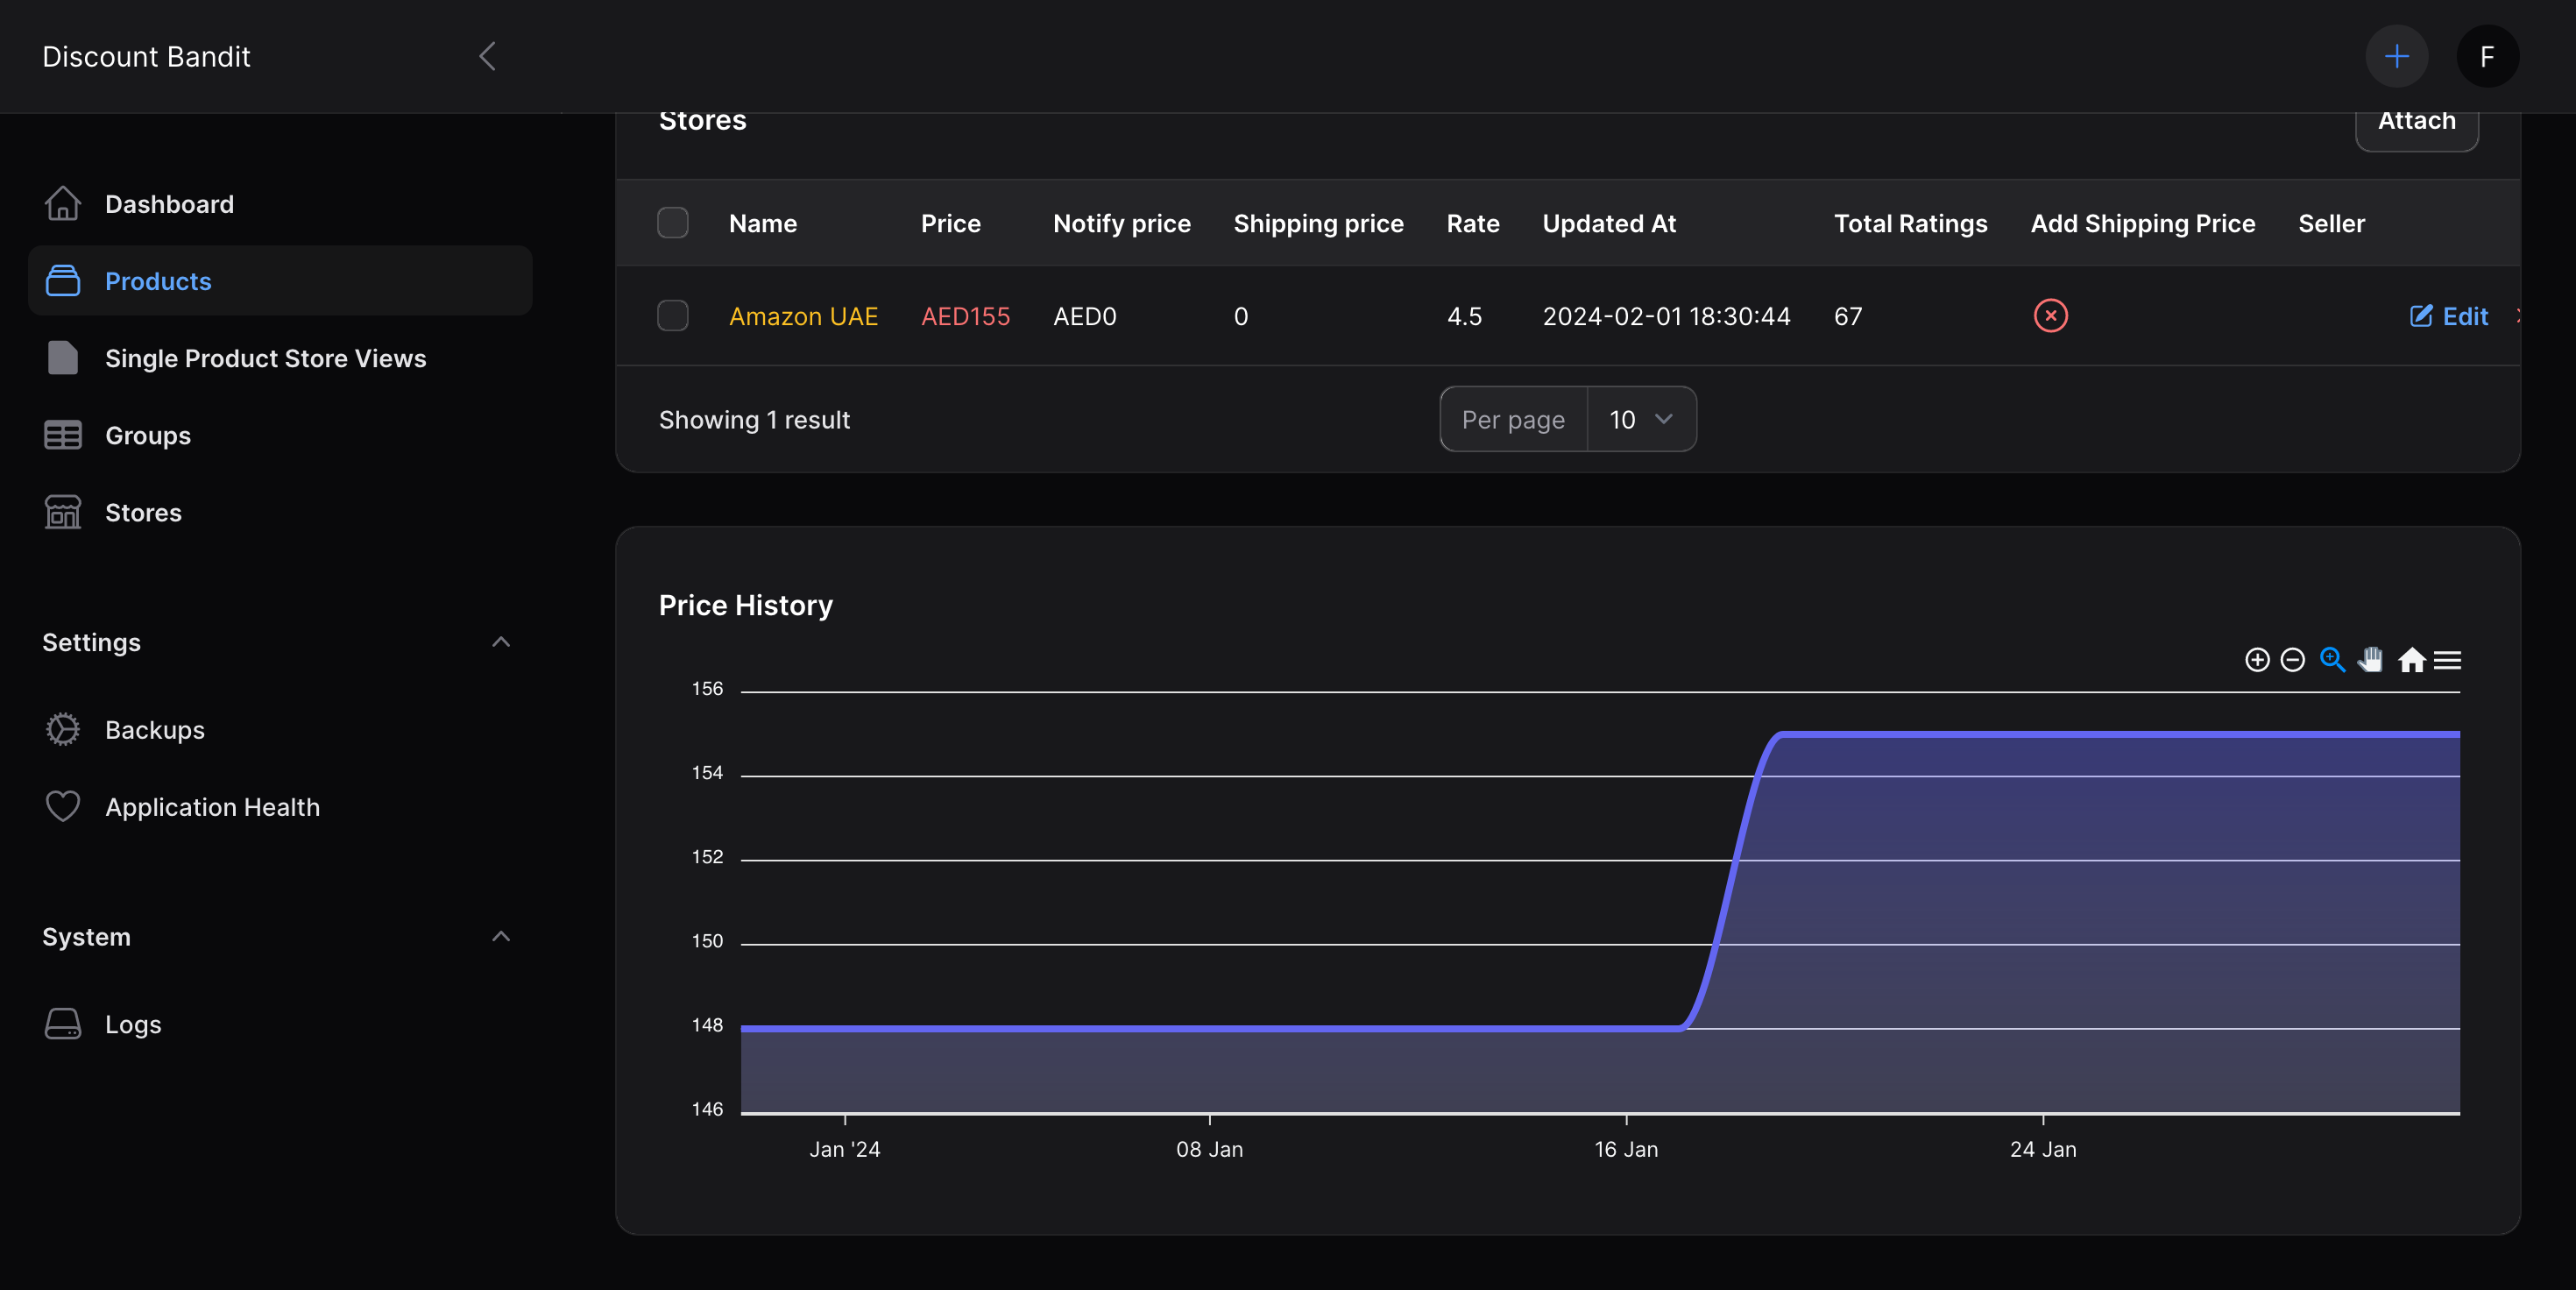Go to Dashboard
Screen dimensions: 2576x1290
pyautogui.click(x=280, y=203)
